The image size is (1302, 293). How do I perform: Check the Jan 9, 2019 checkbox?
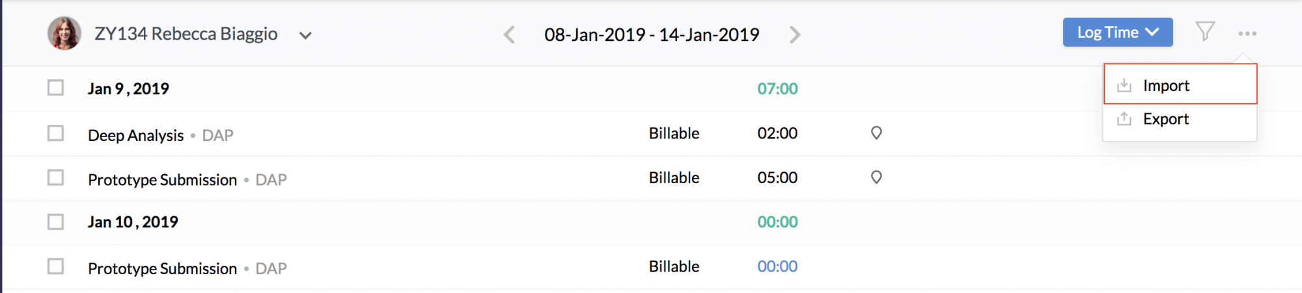click(55, 88)
